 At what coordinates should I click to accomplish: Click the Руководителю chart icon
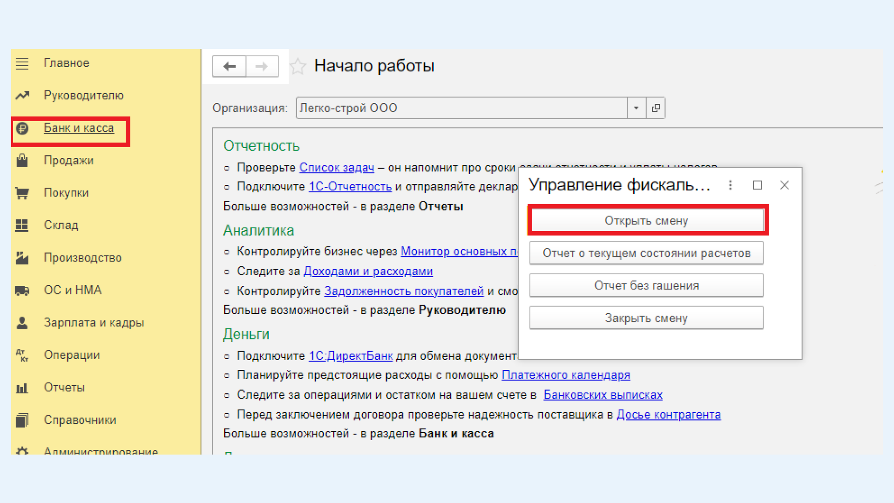(22, 95)
